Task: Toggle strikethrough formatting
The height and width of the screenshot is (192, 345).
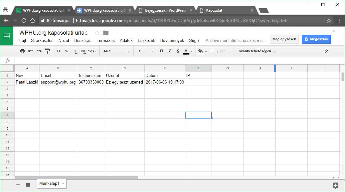Action: [178, 51]
